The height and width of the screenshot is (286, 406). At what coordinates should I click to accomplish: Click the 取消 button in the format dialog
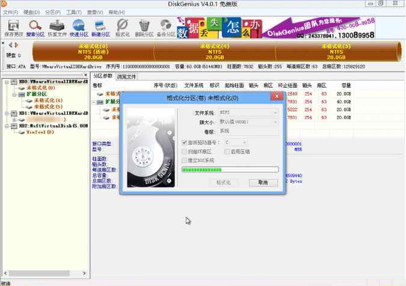(x=263, y=182)
